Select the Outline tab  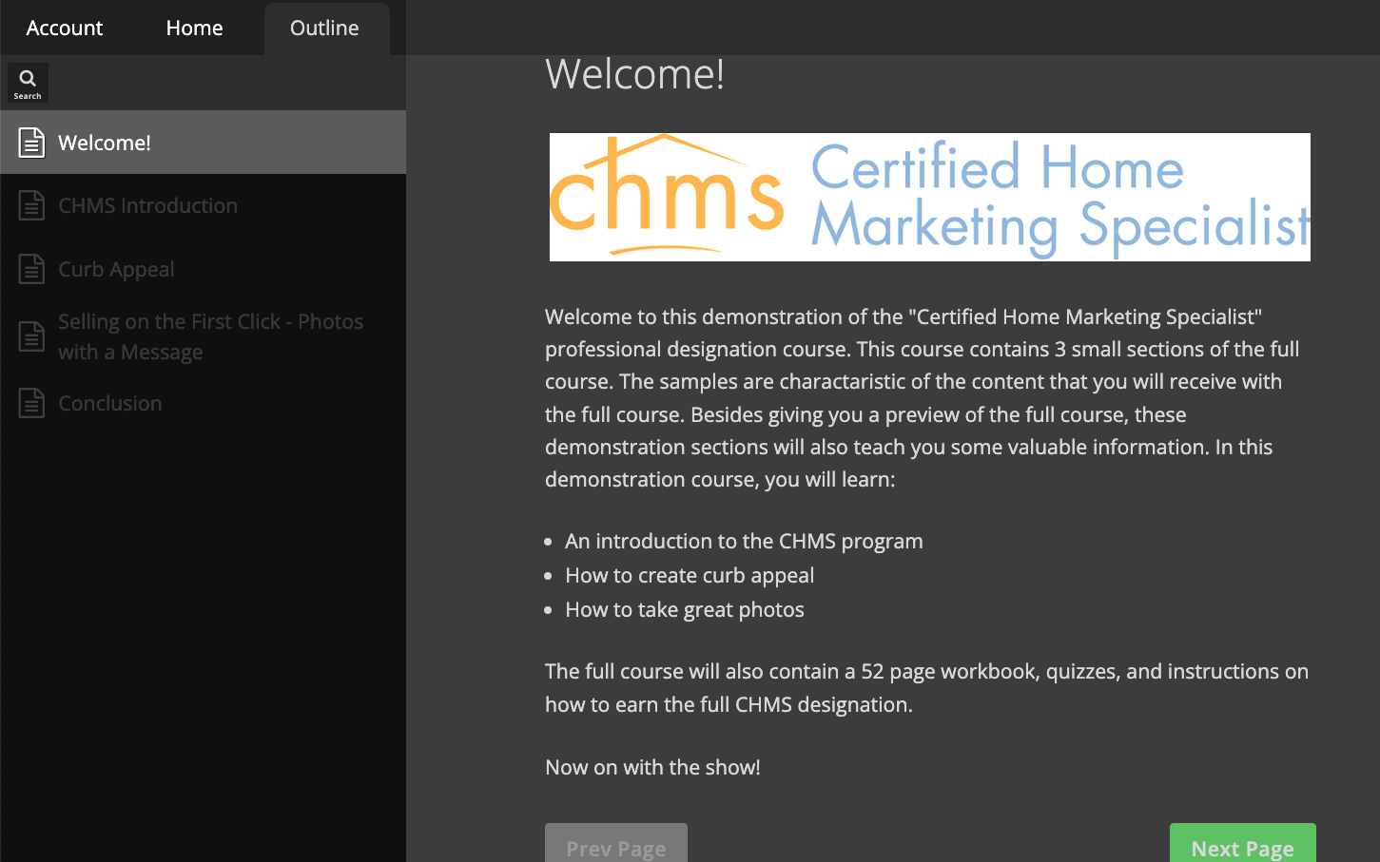tap(325, 29)
